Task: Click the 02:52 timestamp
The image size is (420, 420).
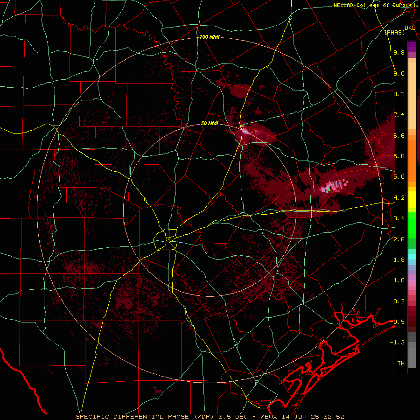Action: pos(333,417)
